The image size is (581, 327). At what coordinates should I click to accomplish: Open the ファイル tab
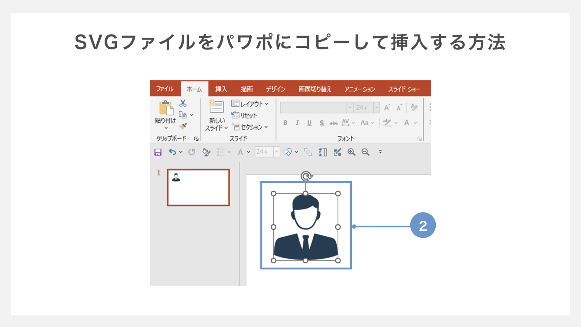coord(165,89)
